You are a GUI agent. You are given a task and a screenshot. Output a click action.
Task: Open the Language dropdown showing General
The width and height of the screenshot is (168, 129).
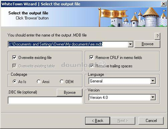click(153, 81)
